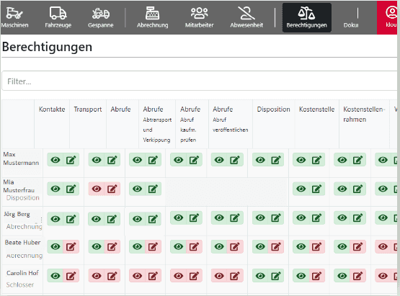
Task: Toggle Beate Huber's red view eye icon
Action: click(383, 246)
